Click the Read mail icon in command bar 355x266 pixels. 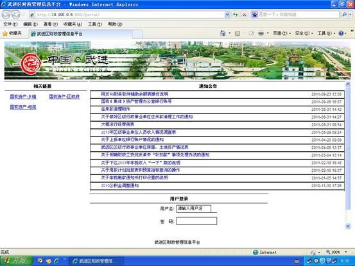coord(251,33)
